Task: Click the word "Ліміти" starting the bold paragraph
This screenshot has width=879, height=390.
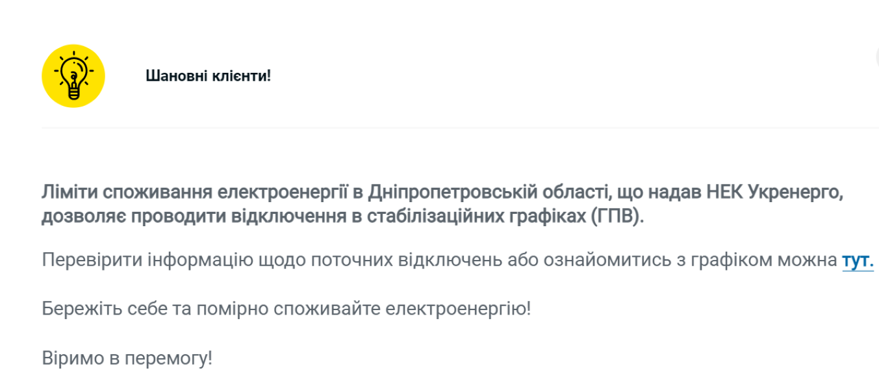Action: (70, 193)
